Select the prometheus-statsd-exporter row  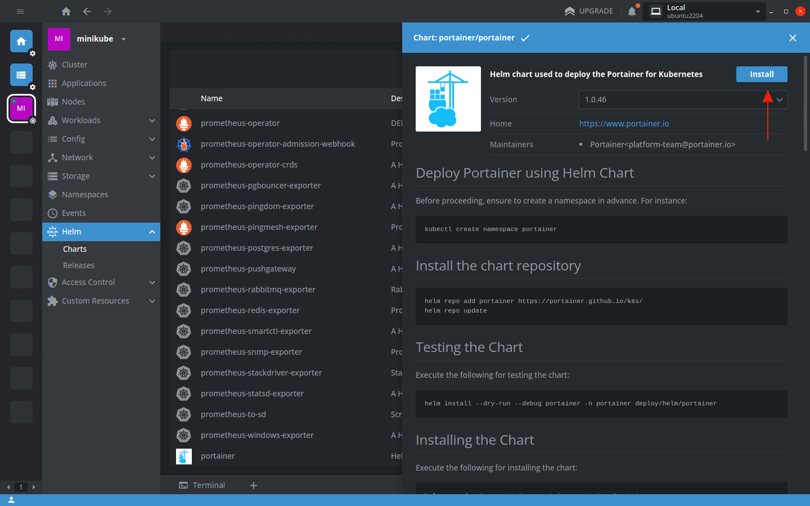click(x=286, y=394)
